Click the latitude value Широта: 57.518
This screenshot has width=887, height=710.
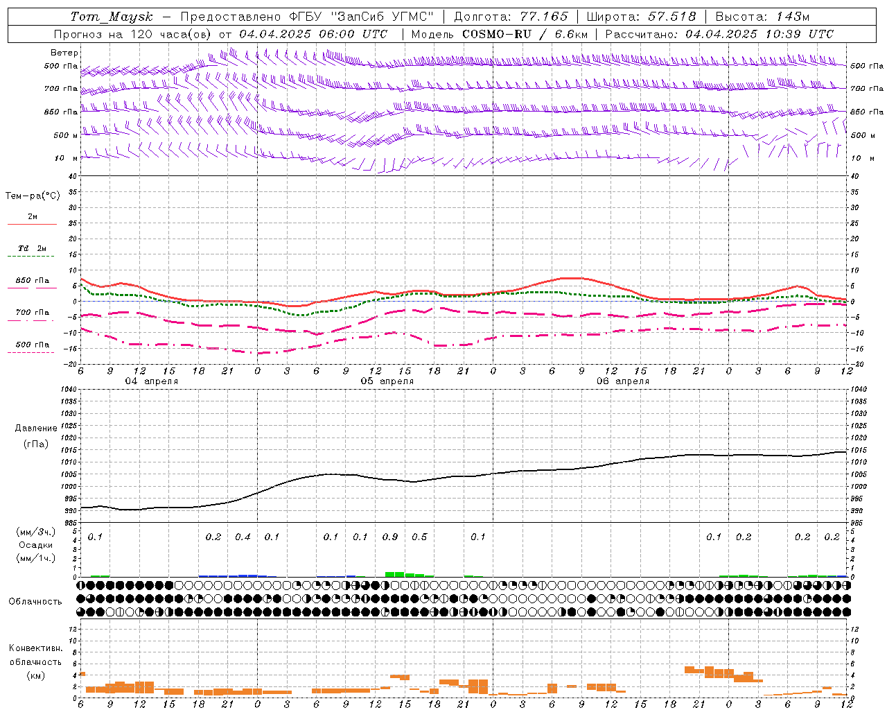[x=642, y=17]
